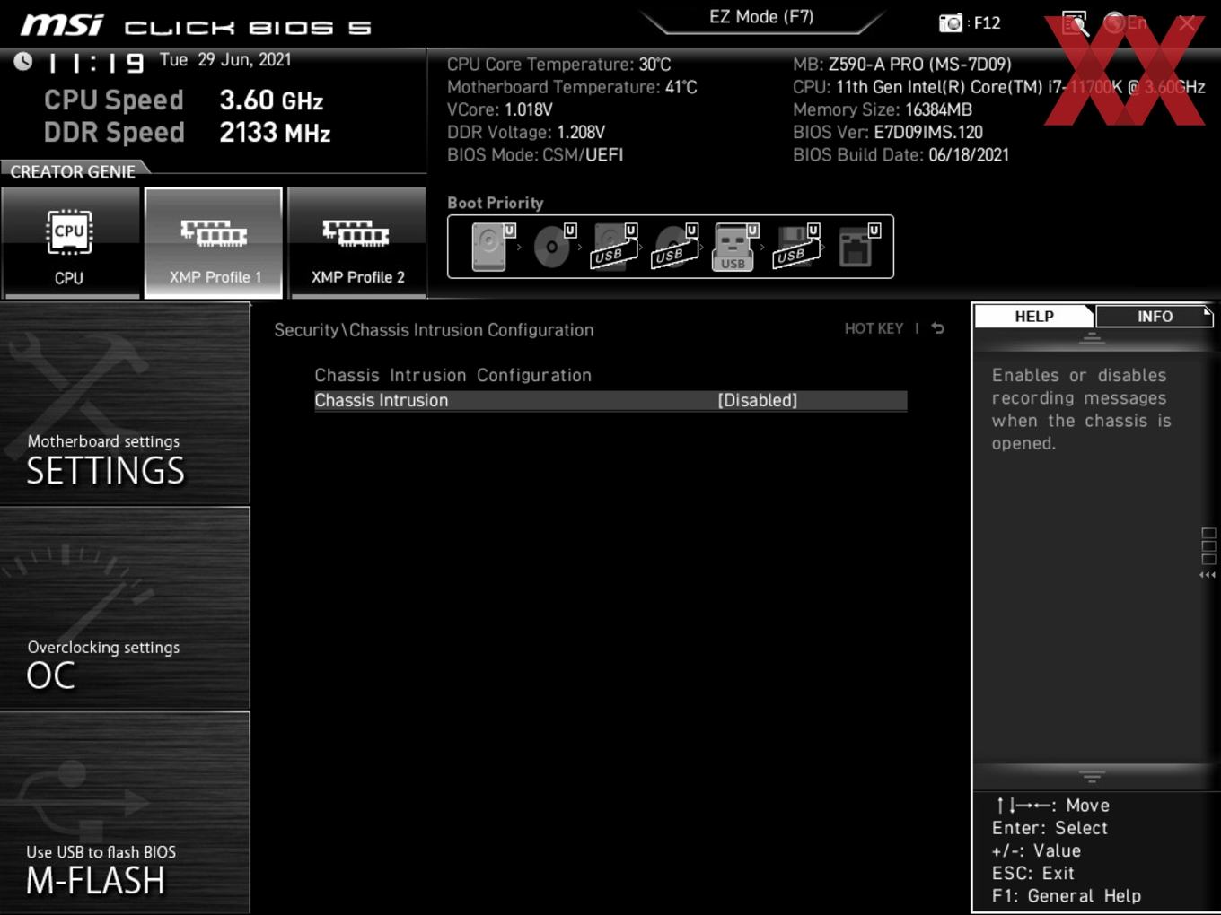Click the BIOS Ver E7D09IMS.120 text
1221x915 pixels.
point(888,132)
